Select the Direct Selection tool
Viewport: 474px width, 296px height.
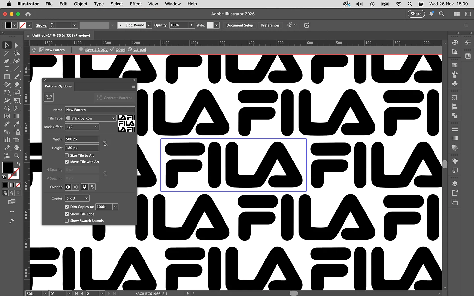click(17, 45)
